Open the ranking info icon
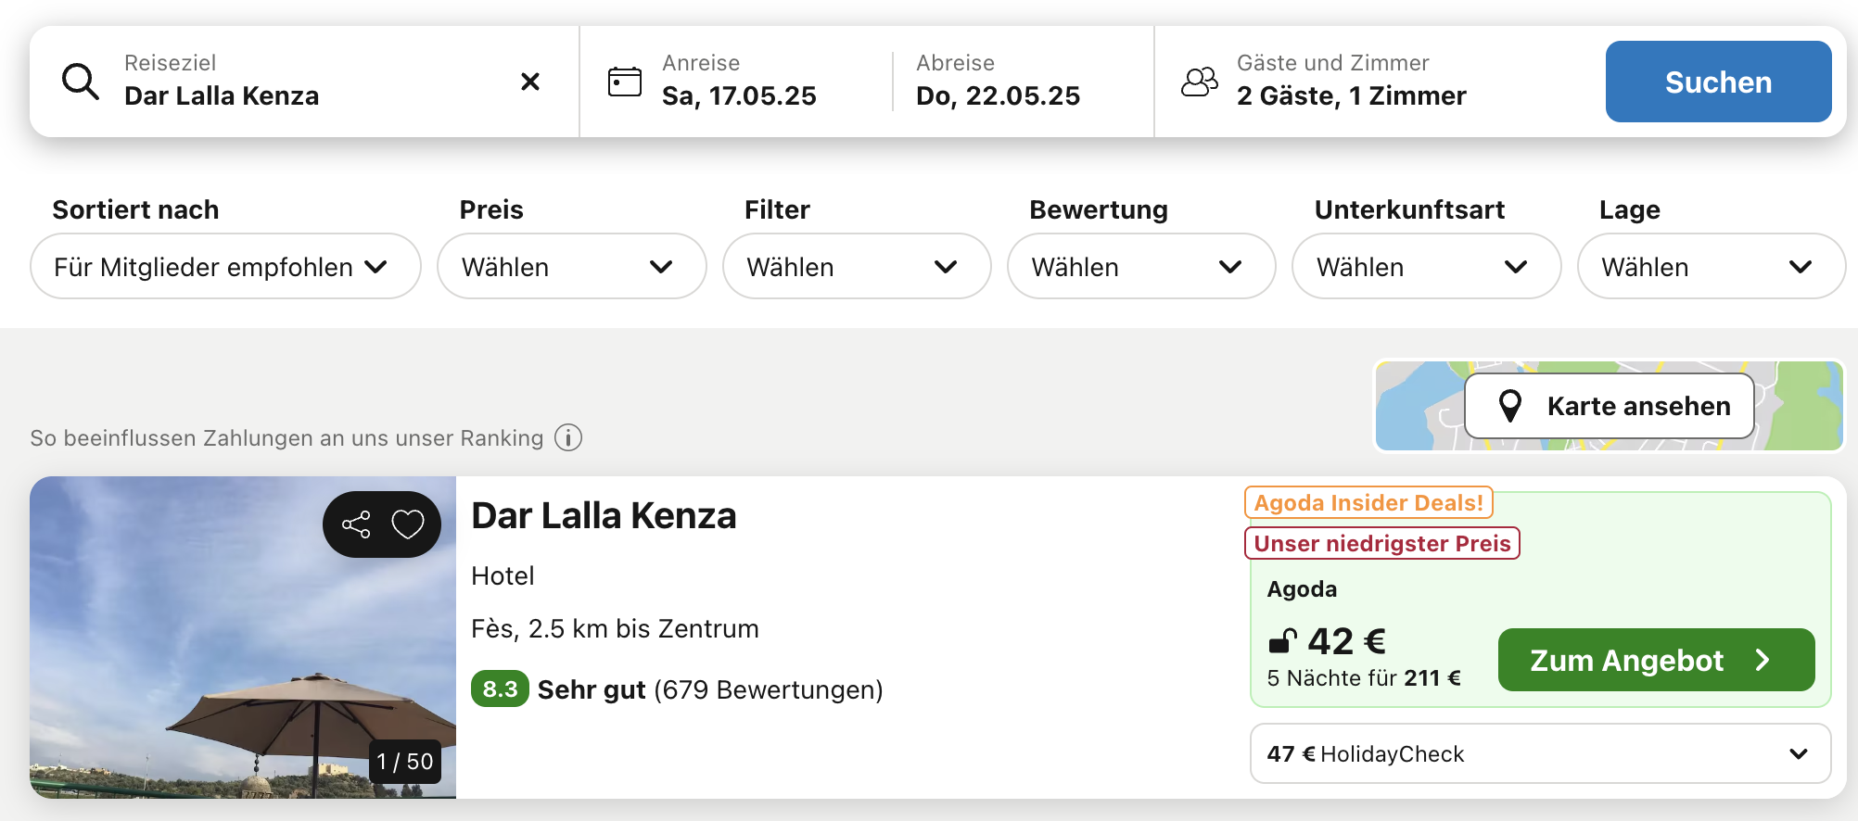1858x821 pixels. [x=568, y=437]
